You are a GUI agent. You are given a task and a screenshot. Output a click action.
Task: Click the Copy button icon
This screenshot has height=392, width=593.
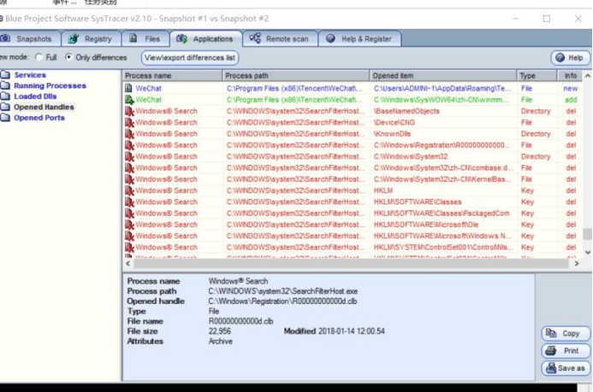click(x=551, y=333)
